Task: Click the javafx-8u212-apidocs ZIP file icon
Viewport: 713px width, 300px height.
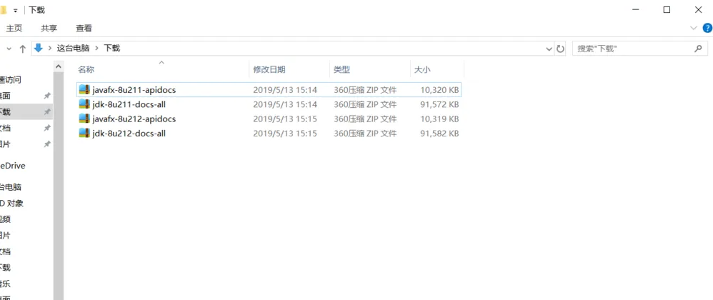Action: [84, 119]
